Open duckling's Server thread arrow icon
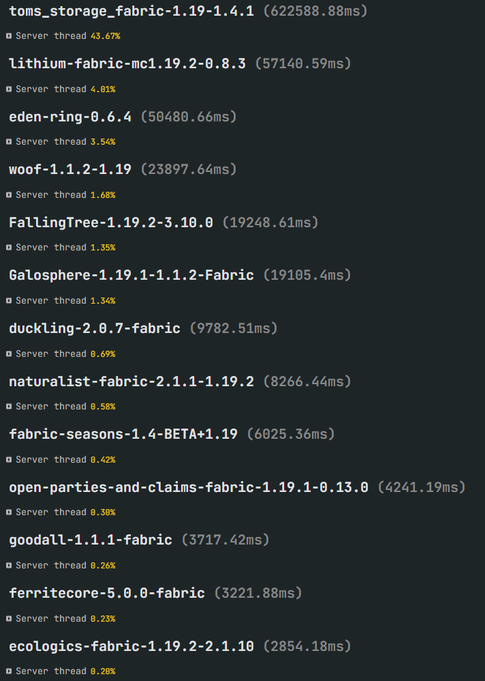The height and width of the screenshot is (681, 485). point(9,353)
